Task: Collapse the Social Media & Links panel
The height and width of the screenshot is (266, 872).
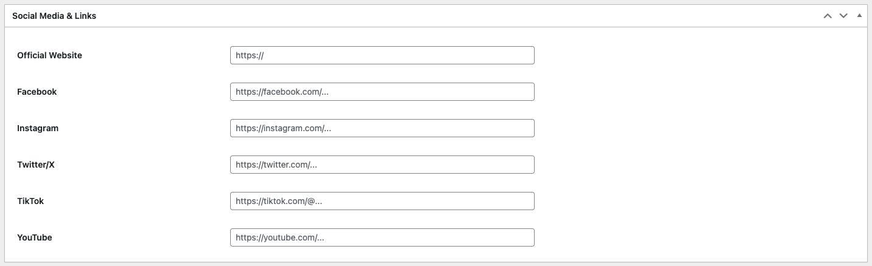Action: tap(859, 16)
